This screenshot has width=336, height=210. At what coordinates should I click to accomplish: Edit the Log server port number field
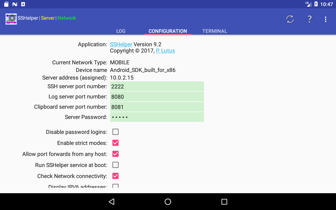pyautogui.click(x=157, y=97)
